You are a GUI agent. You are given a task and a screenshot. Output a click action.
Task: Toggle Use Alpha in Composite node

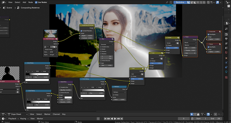pyautogui.click(x=209, y=34)
